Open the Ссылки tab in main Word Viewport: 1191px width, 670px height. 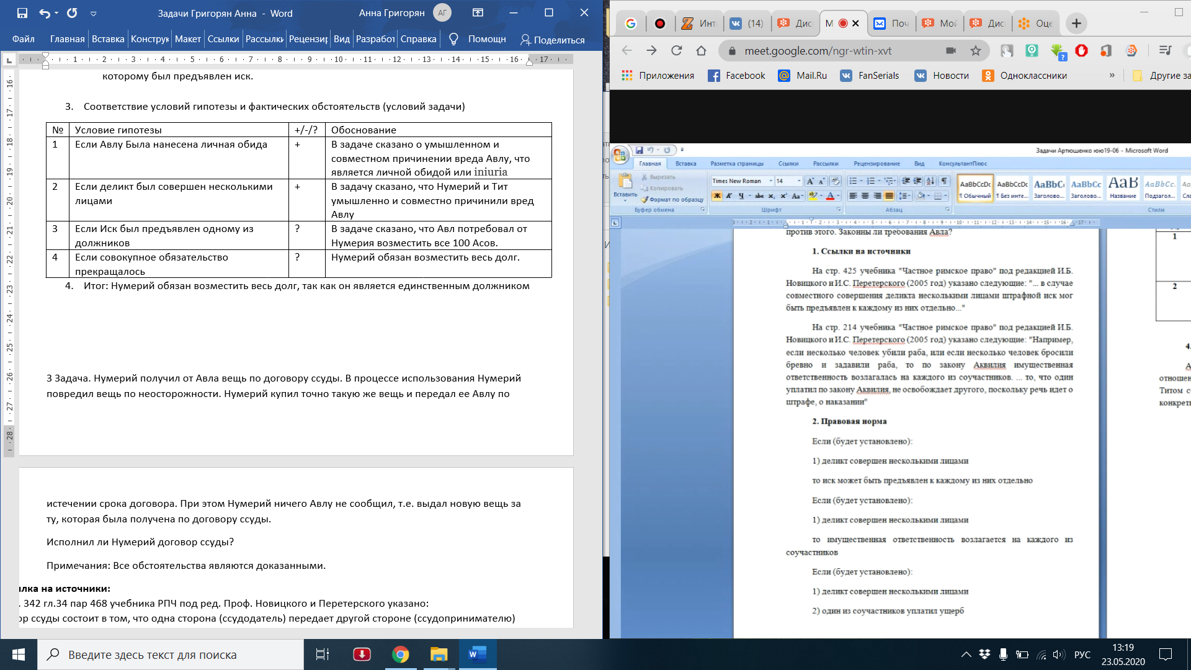223,39
